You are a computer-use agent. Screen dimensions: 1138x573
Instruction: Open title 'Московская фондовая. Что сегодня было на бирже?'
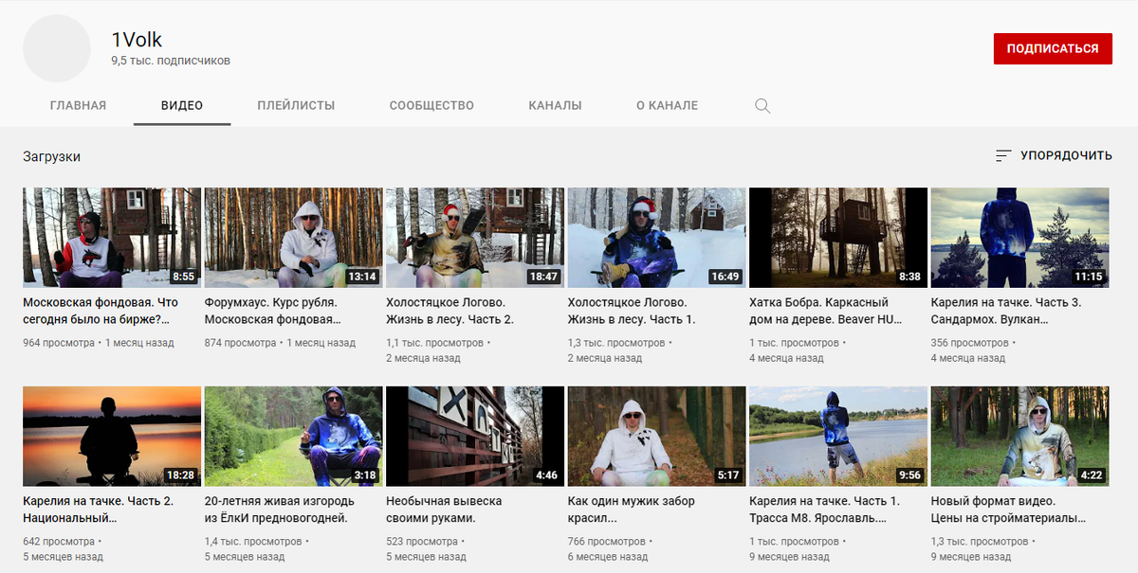[101, 311]
